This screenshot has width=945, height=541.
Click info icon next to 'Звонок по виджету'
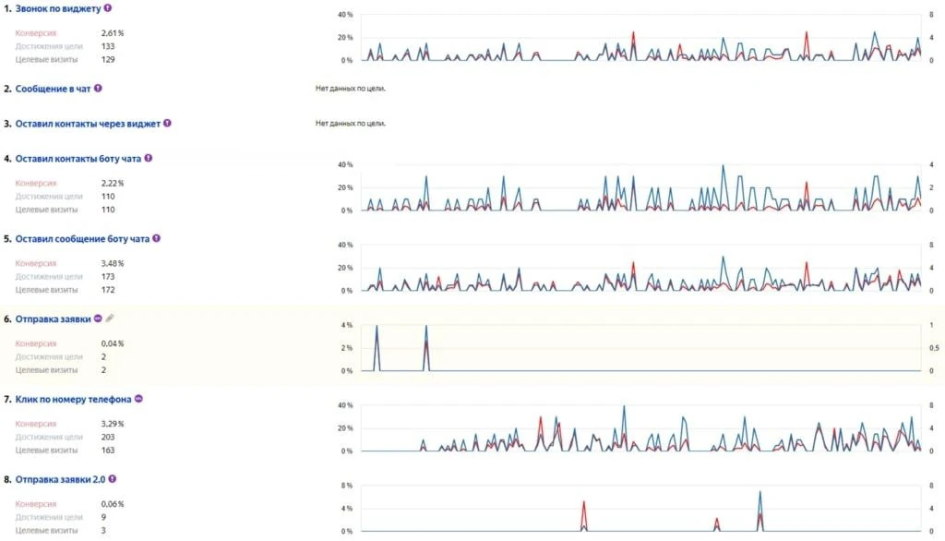pyautogui.click(x=108, y=8)
